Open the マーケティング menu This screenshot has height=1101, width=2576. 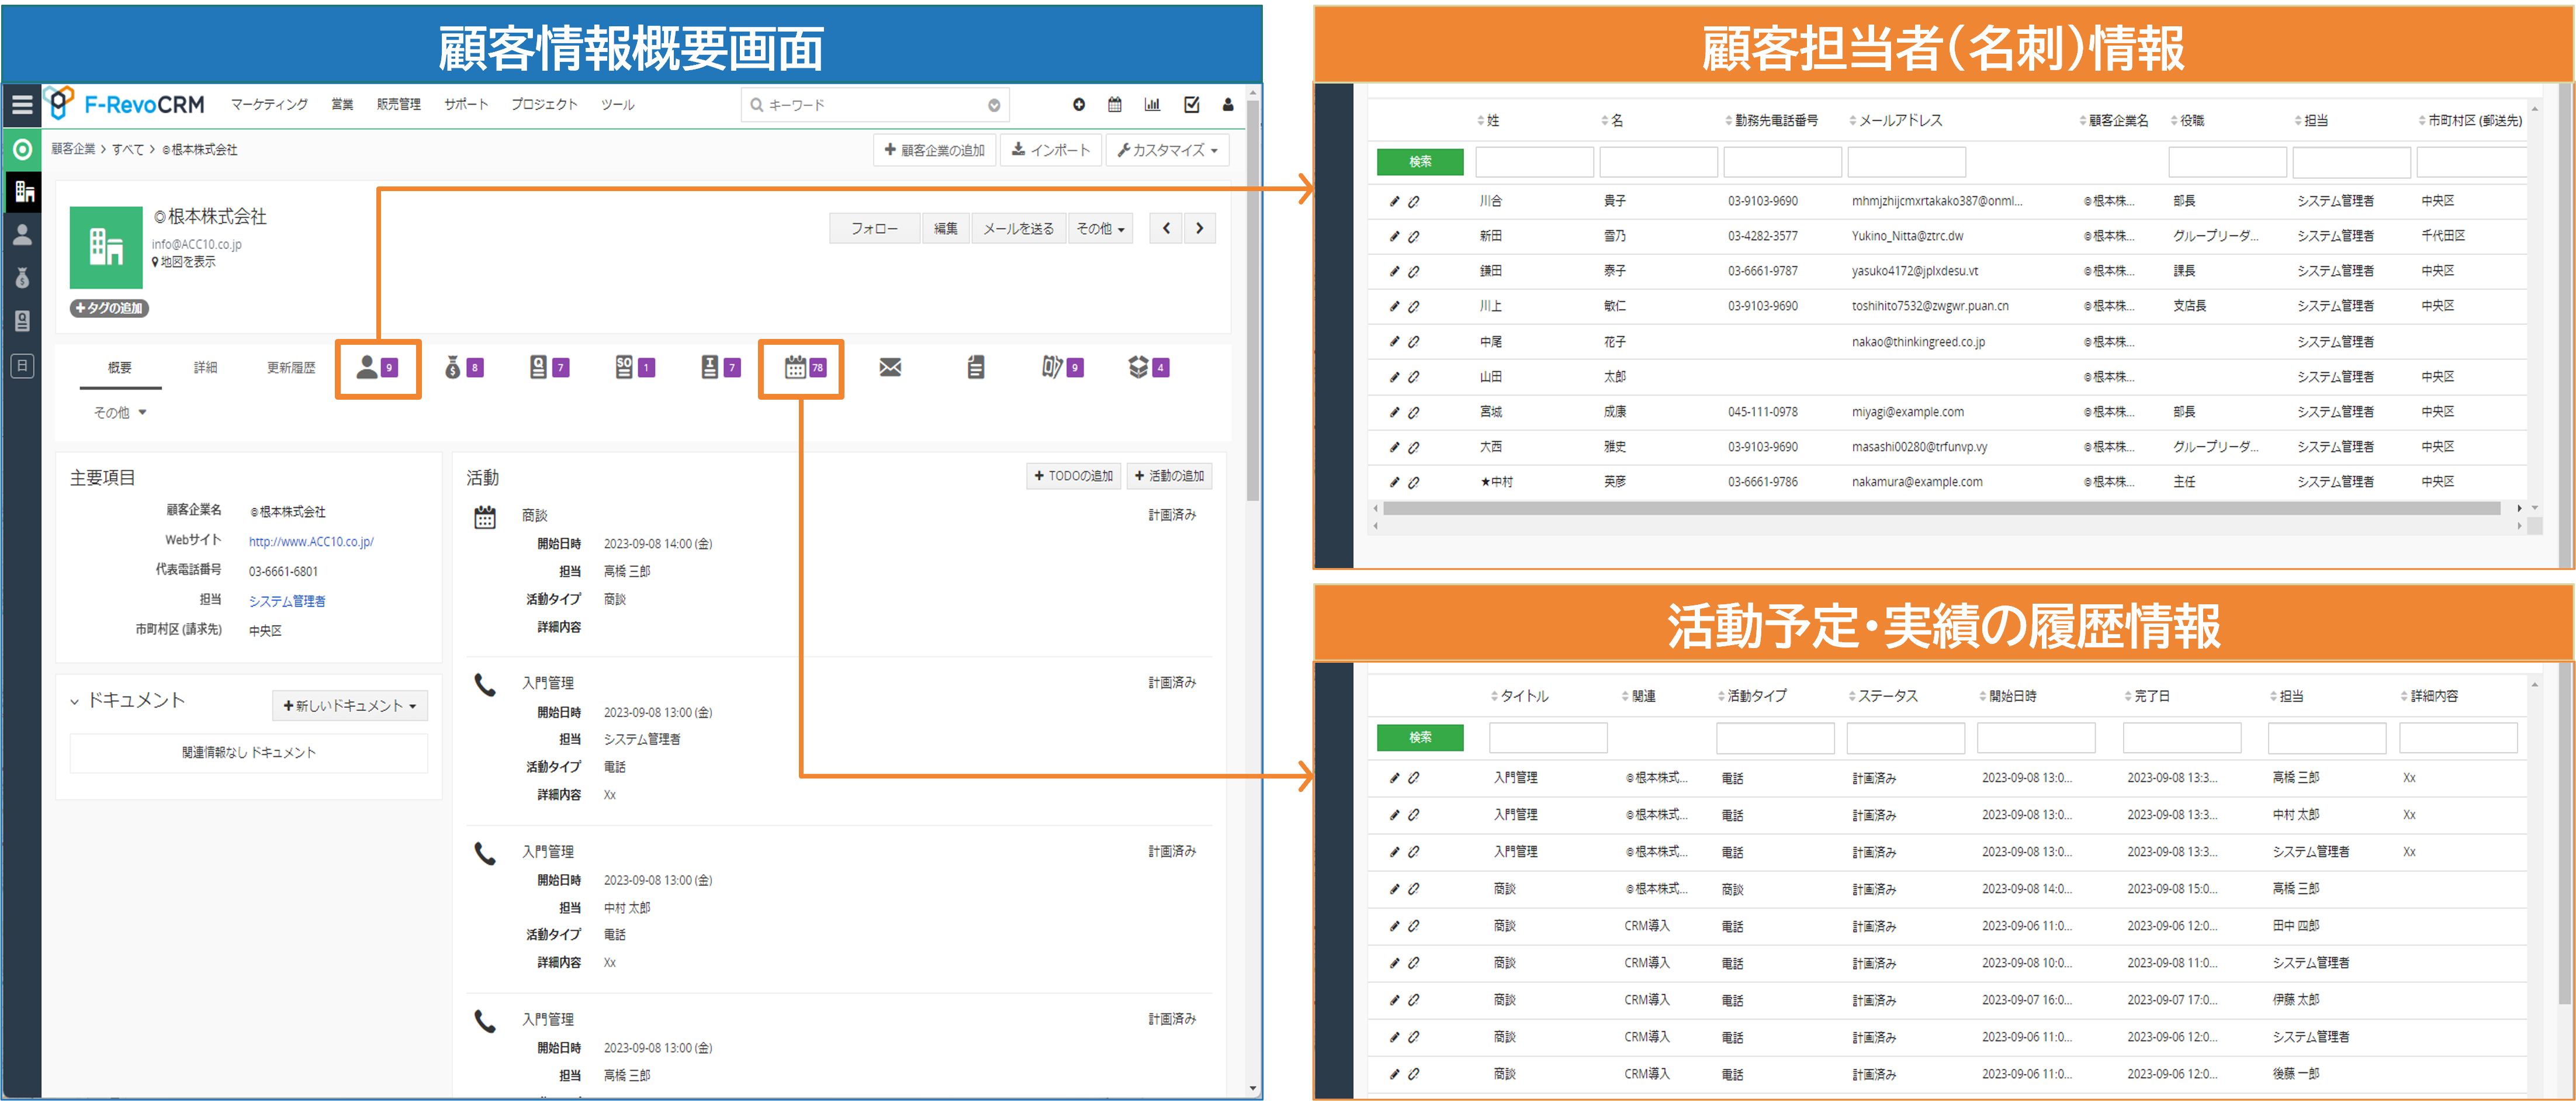pyautogui.click(x=269, y=105)
